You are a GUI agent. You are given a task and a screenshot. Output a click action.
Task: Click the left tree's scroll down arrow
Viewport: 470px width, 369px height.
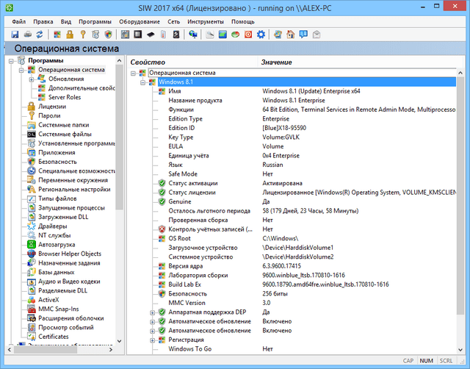click(x=120, y=340)
